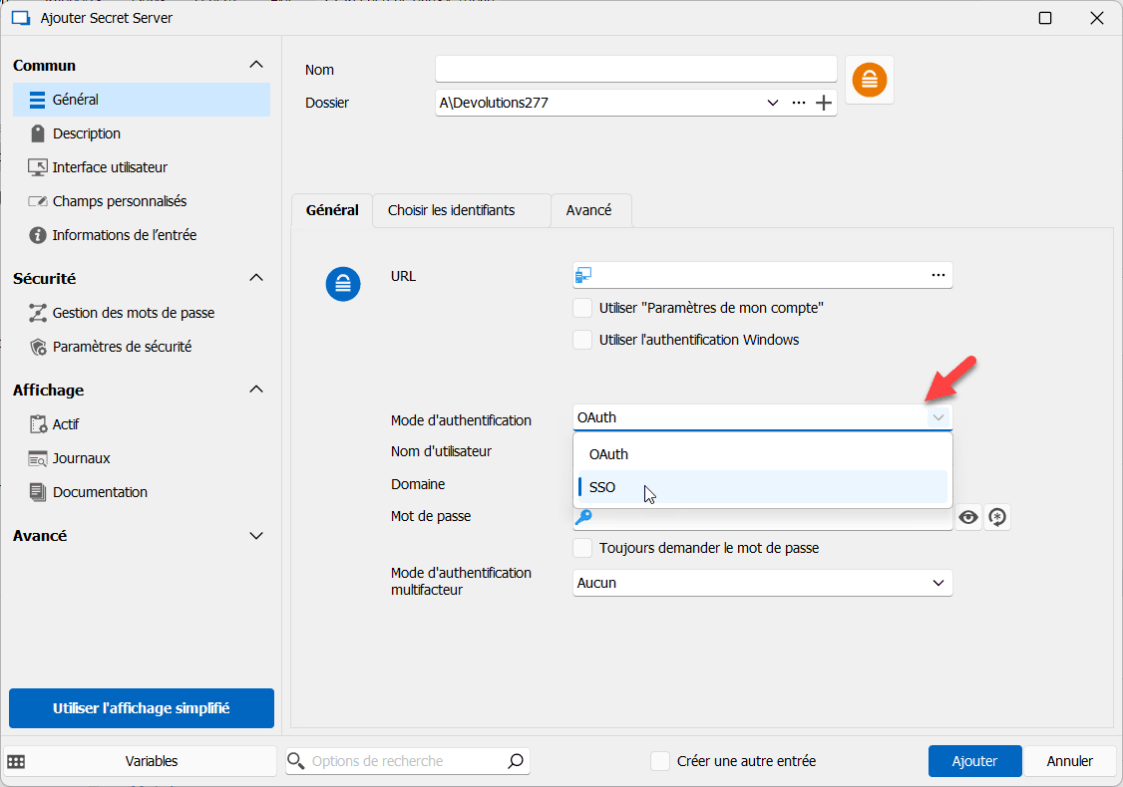Image resolution: width=1123 pixels, height=787 pixels.
Task: Click the URL field ellipsis button
Action: click(x=937, y=275)
